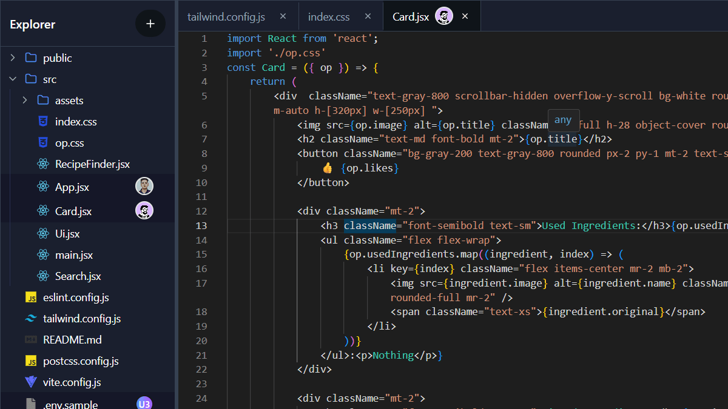Open Search.jsx from the src folder
Image resolution: width=728 pixels, height=409 pixels.
76,276
